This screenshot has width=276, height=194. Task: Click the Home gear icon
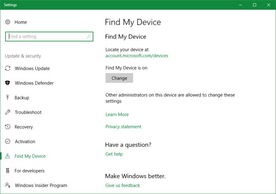(7, 22)
